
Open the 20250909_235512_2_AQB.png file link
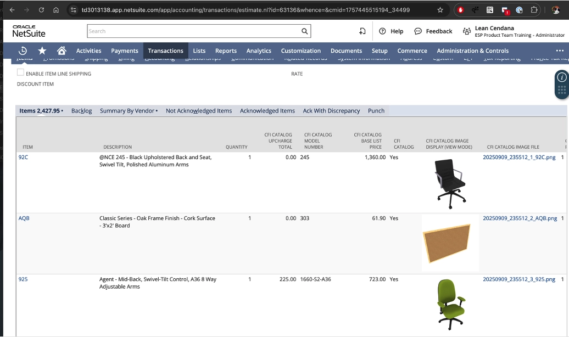point(520,218)
